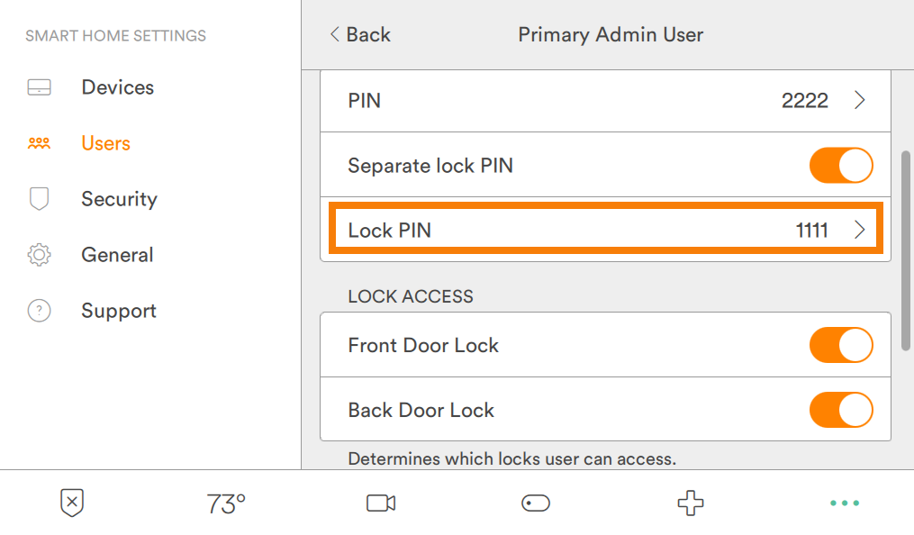Image resolution: width=914 pixels, height=535 pixels.
Task: Open the security shield icon in bottom bar
Action: pos(72,503)
